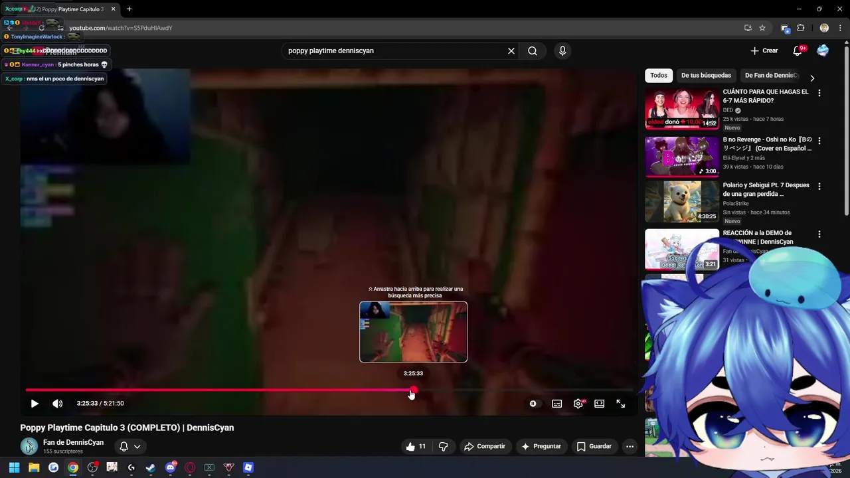Screen dimensions: 850x478
Task: Click the 3:25:33 / 5:21:50 time display
Action: click(100, 404)
